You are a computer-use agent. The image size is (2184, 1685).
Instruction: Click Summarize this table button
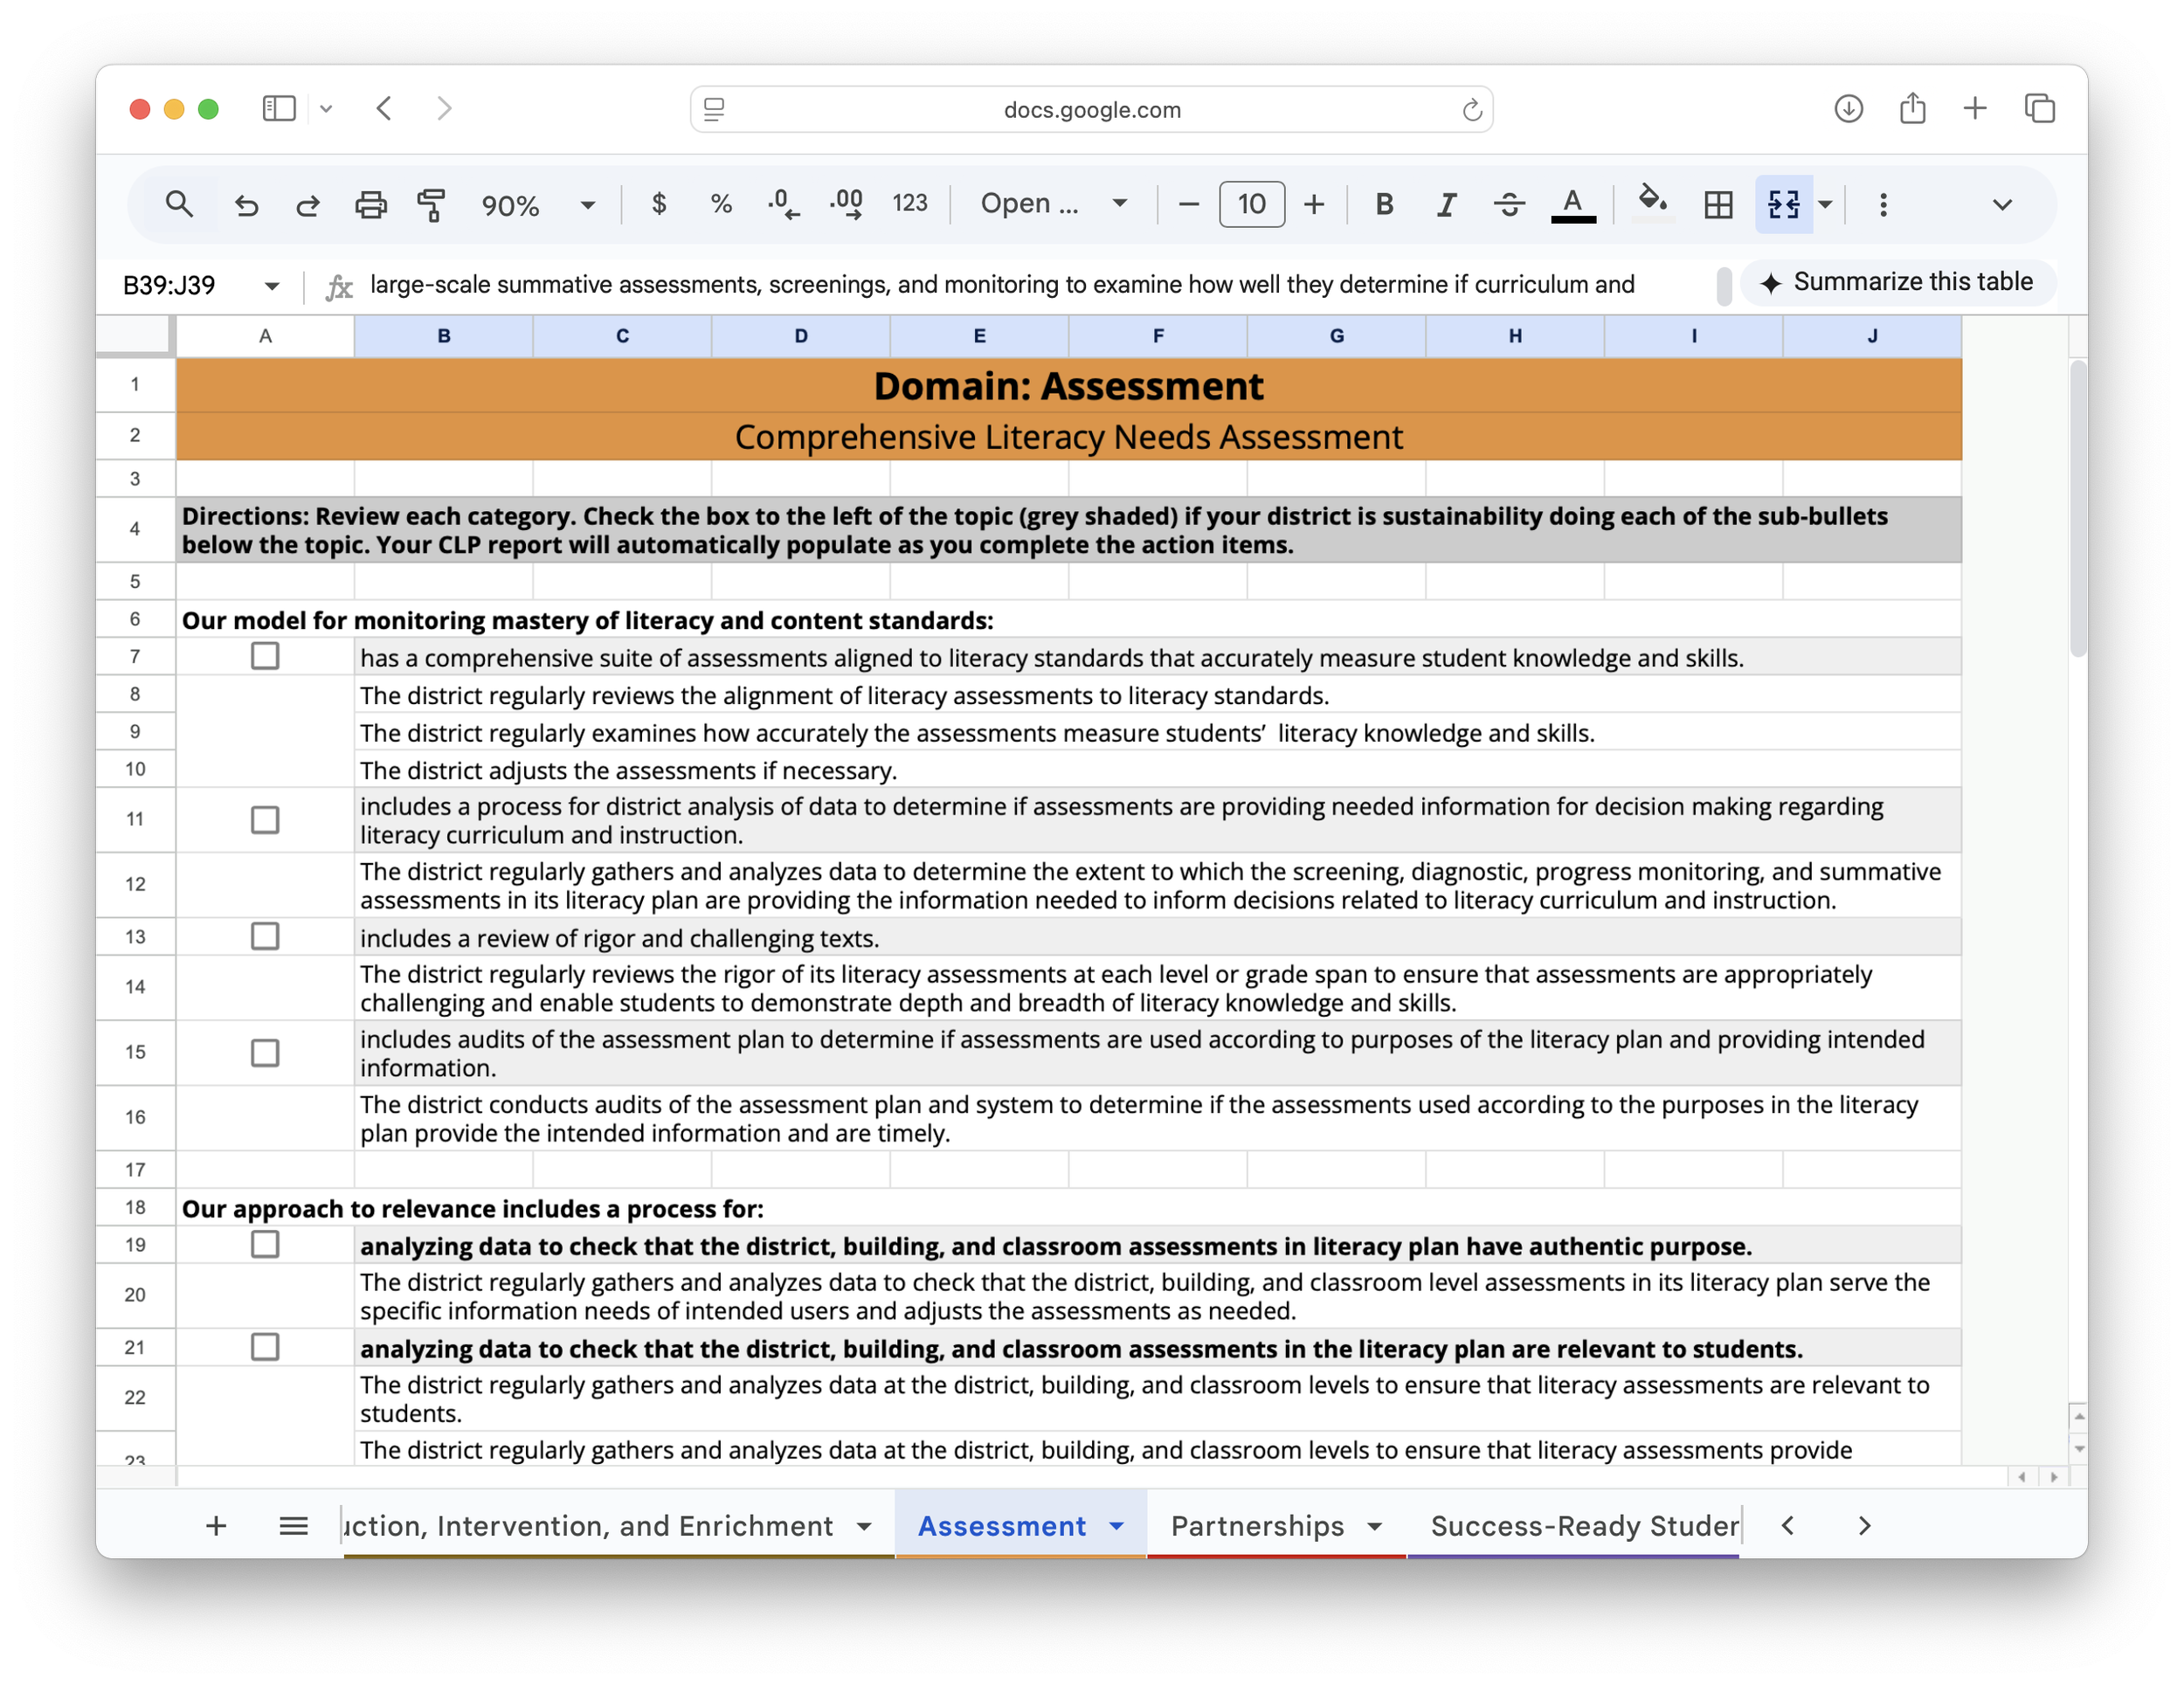[x=1897, y=283]
